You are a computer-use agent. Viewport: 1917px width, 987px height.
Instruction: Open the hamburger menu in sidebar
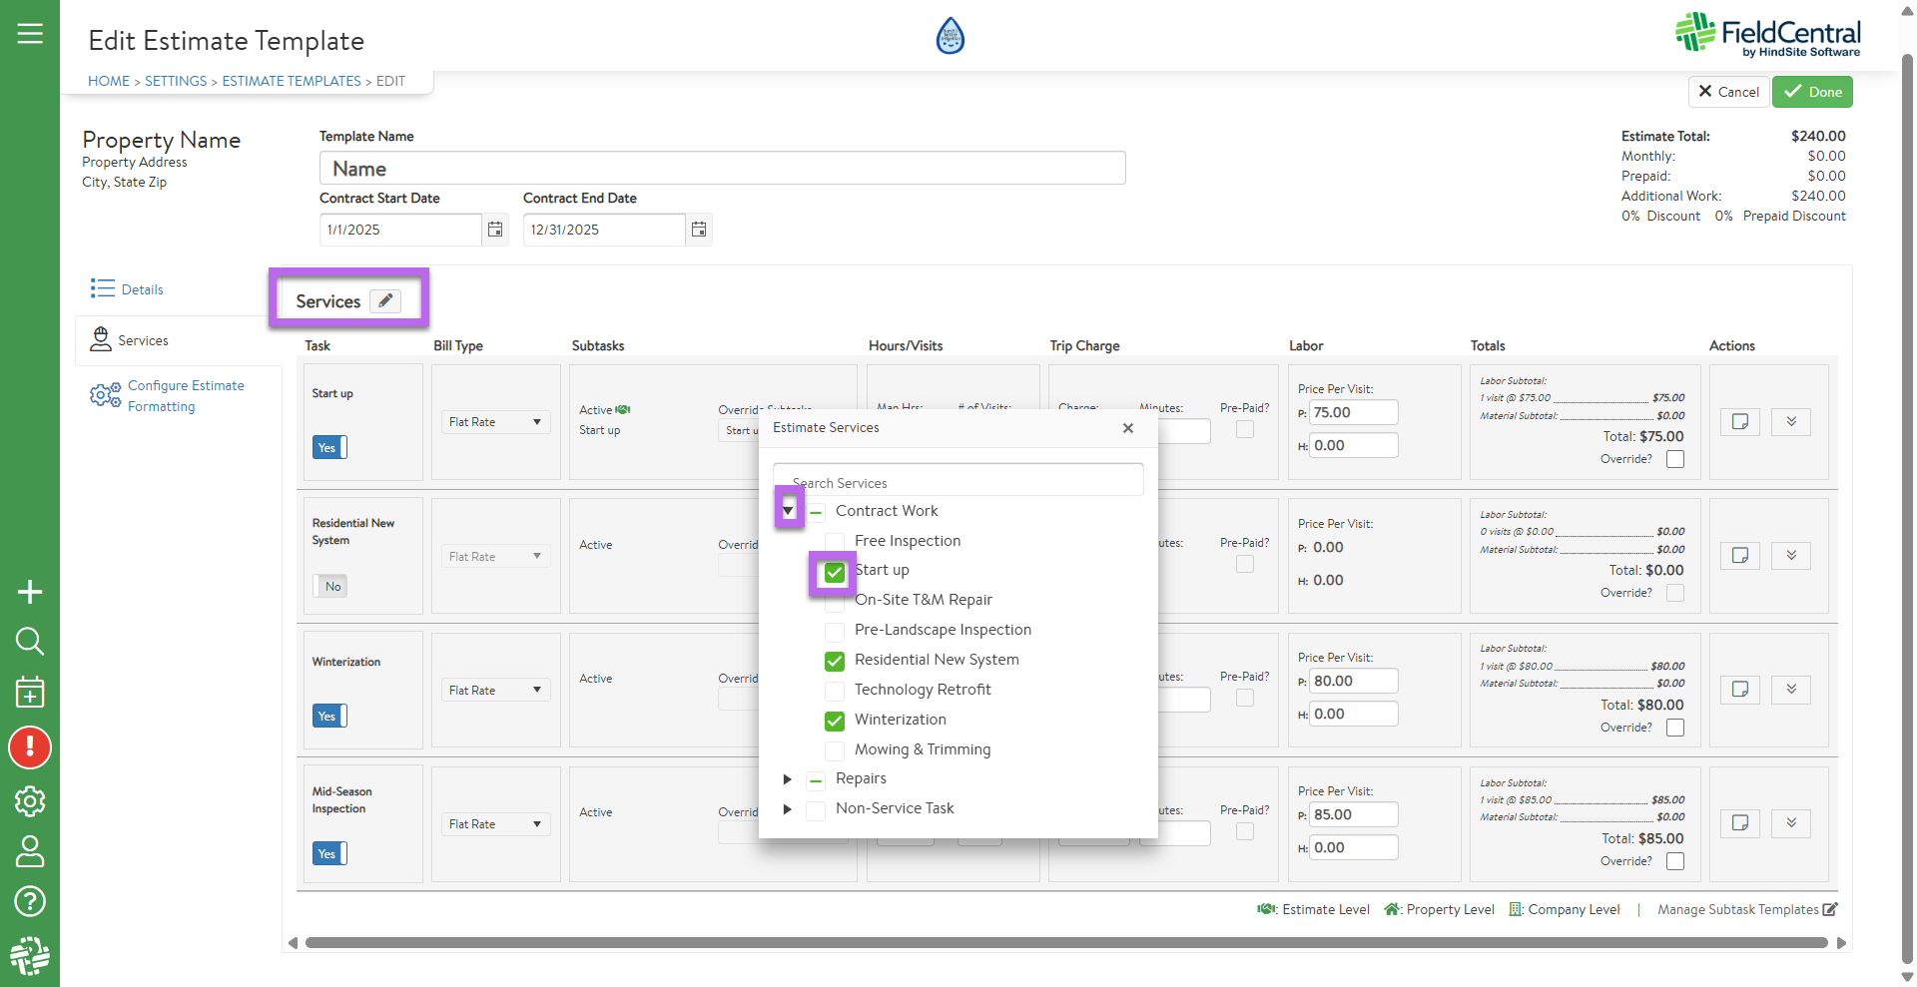click(30, 34)
